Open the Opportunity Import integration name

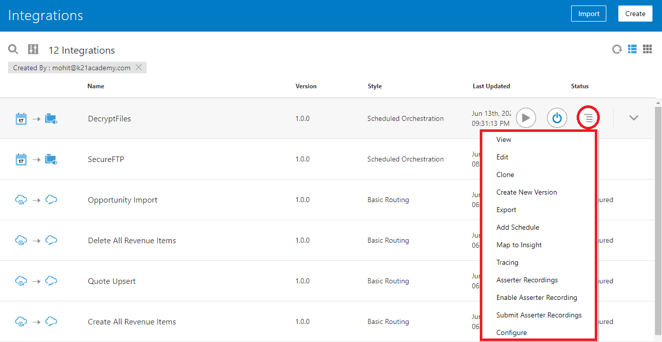[x=122, y=200]
